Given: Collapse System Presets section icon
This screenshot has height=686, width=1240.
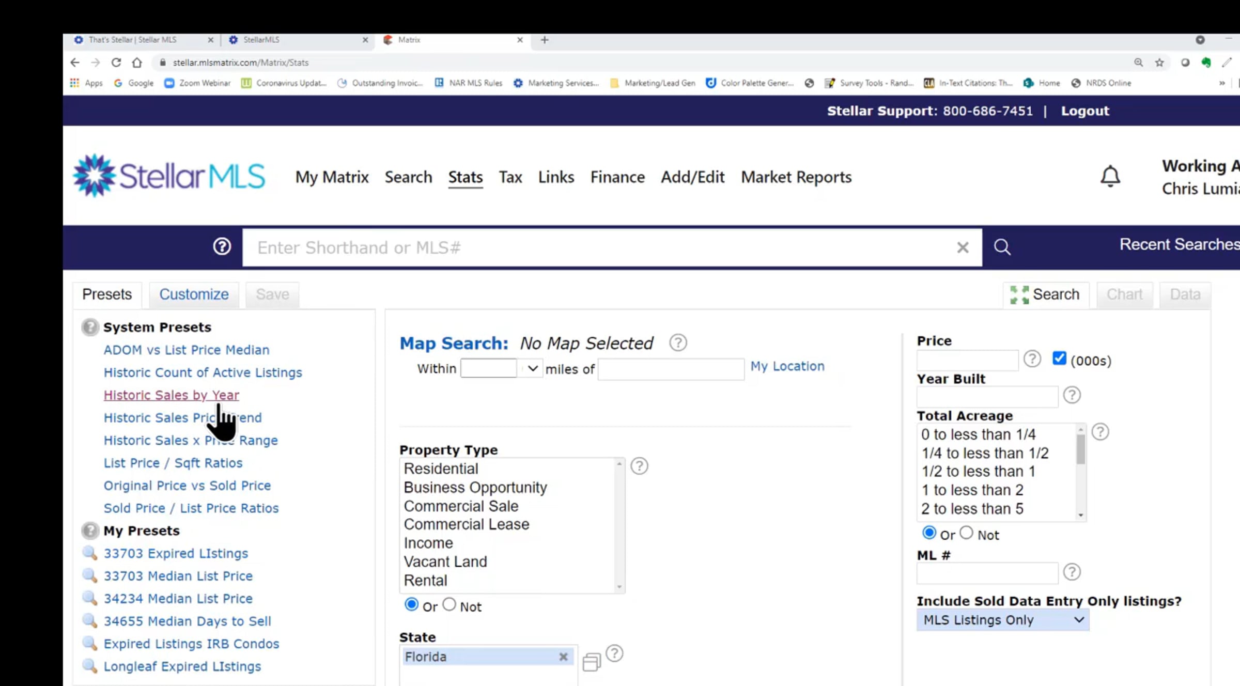Looking at the screenshot, I should (90, 327).
